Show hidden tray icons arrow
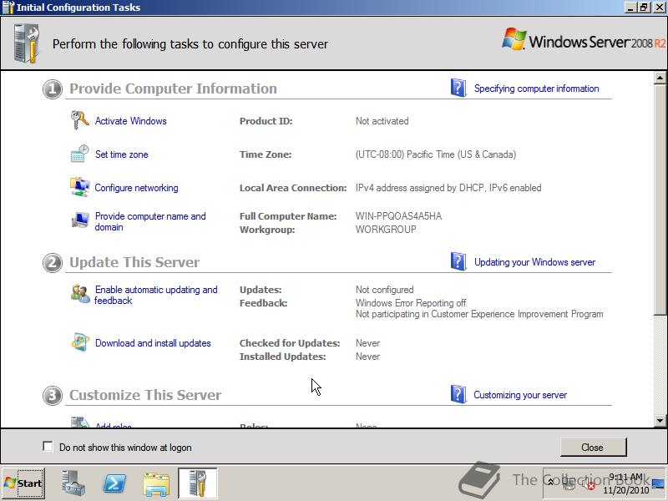 550,482
